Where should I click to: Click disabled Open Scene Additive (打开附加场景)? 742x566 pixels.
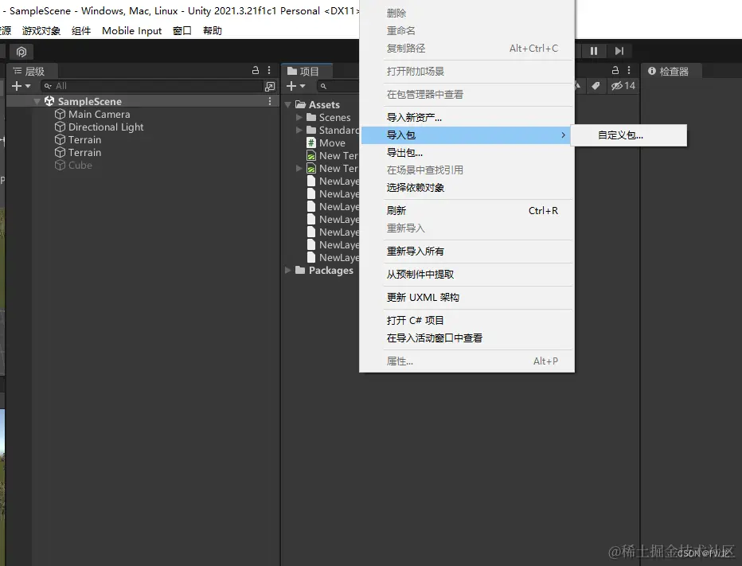tap(466, 72)
